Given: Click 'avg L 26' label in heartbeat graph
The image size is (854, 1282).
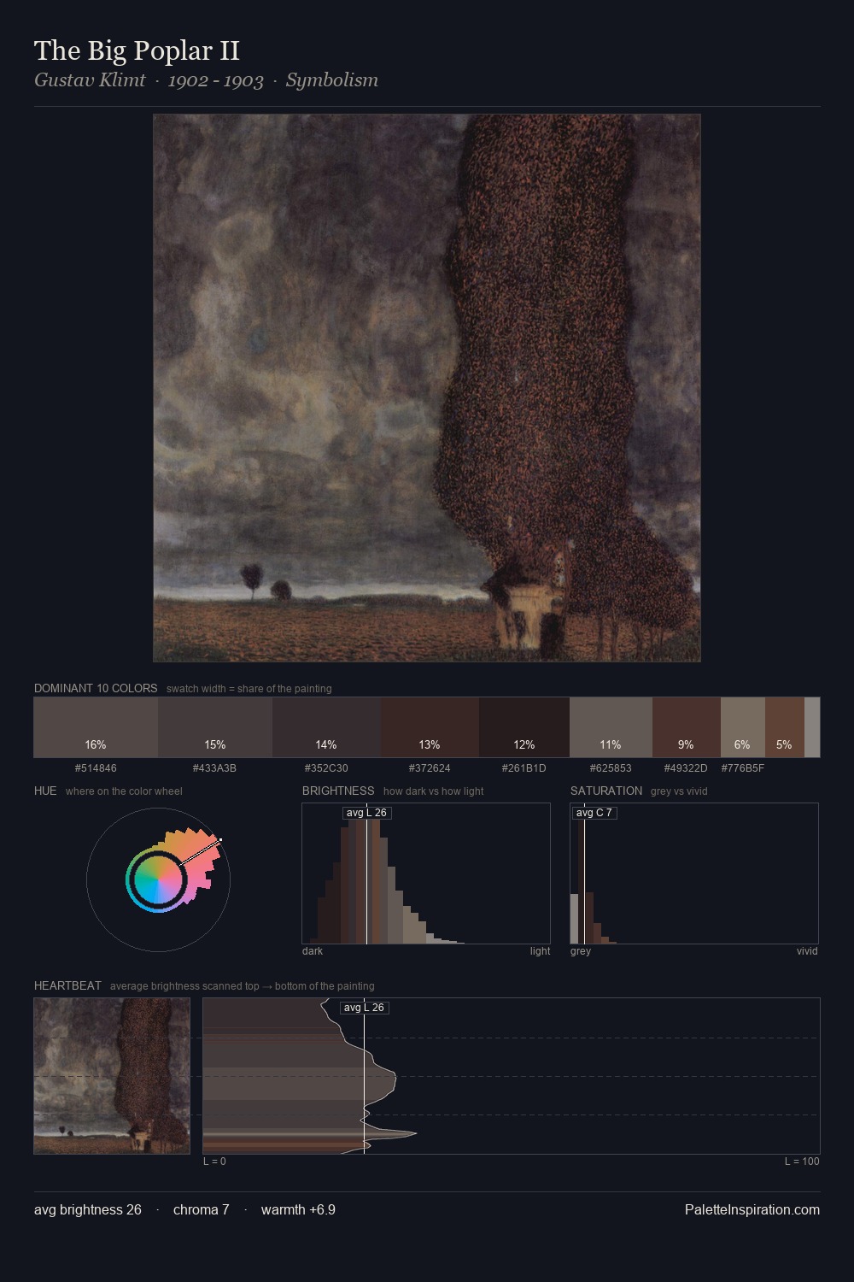Looking at the screenshot, I should coord(364,1008).
